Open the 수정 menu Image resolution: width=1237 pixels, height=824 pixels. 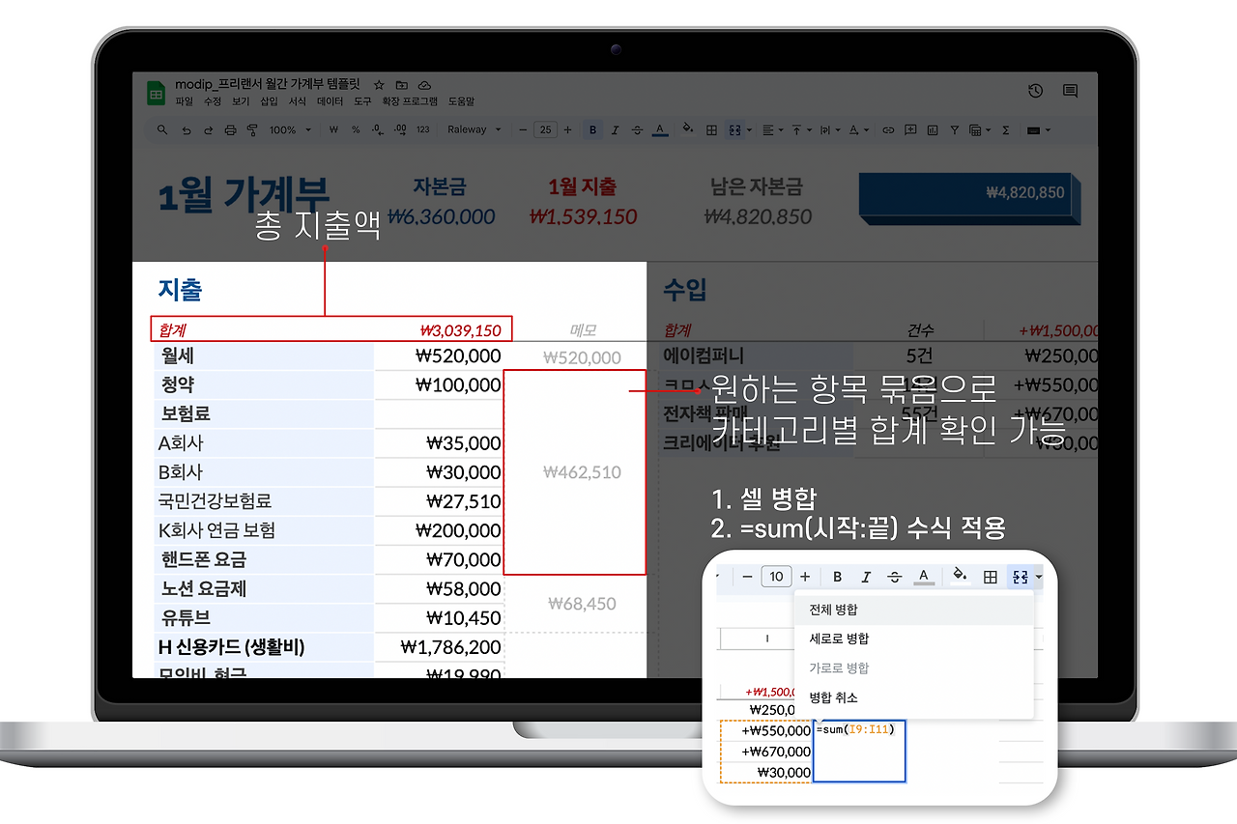tap(212, 100)
